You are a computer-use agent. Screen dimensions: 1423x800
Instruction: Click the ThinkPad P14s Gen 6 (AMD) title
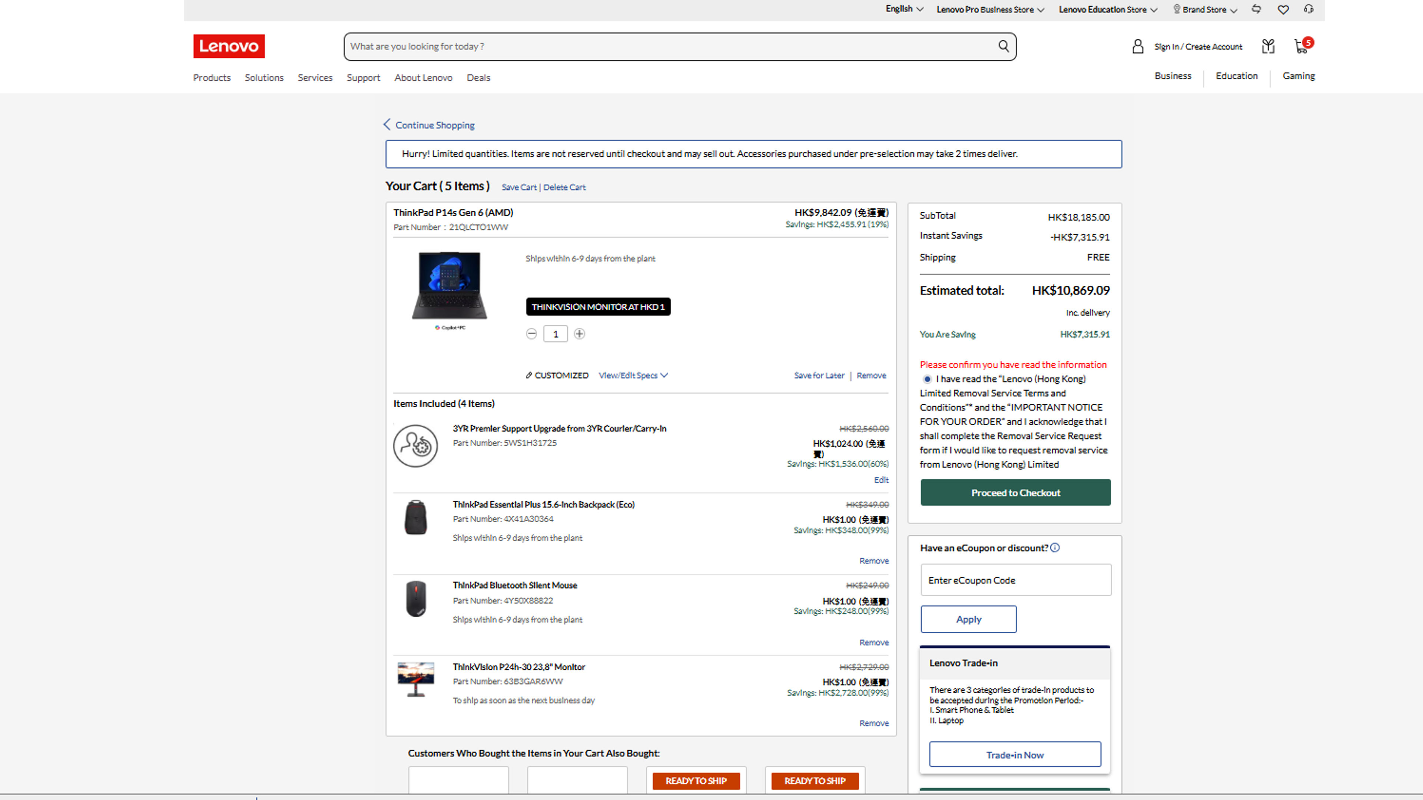coord(453,213)
